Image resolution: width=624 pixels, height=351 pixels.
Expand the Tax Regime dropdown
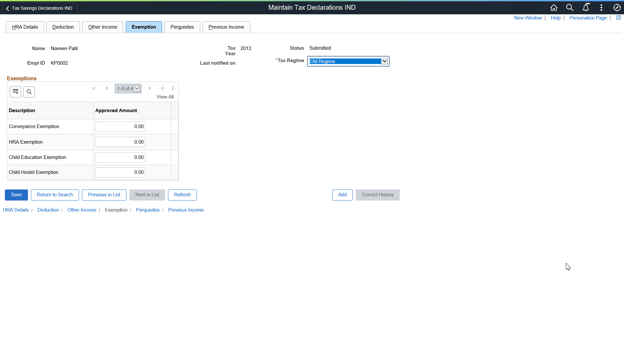pyautogui.click(x=384, y=61)
